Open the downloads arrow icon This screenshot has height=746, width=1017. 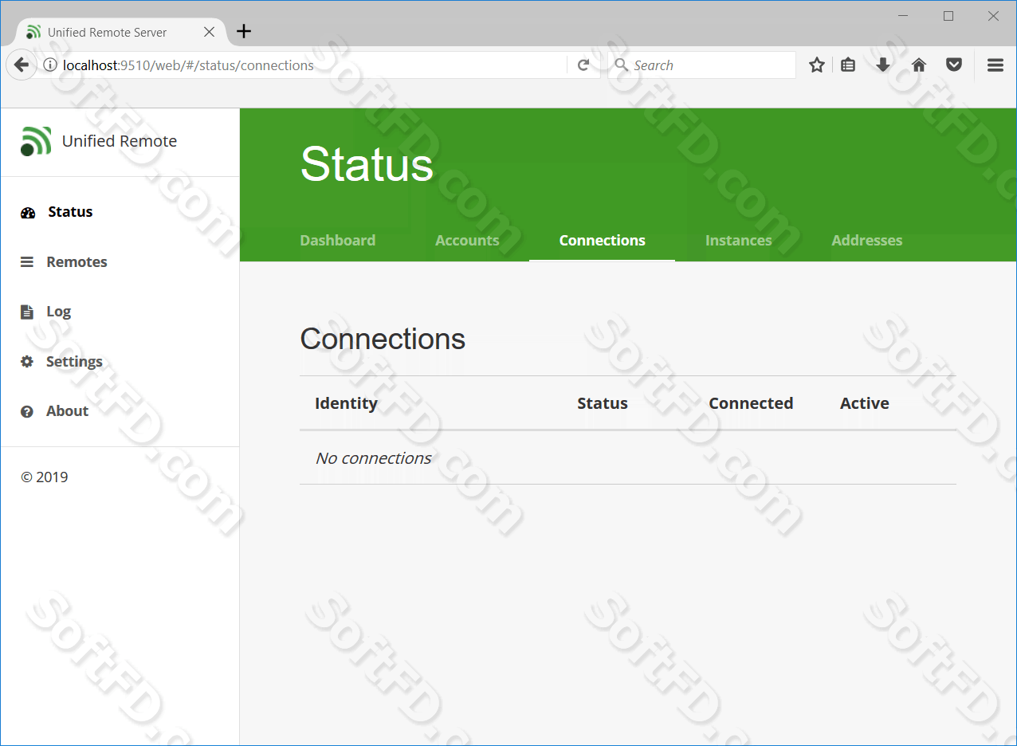coord(883,65)
